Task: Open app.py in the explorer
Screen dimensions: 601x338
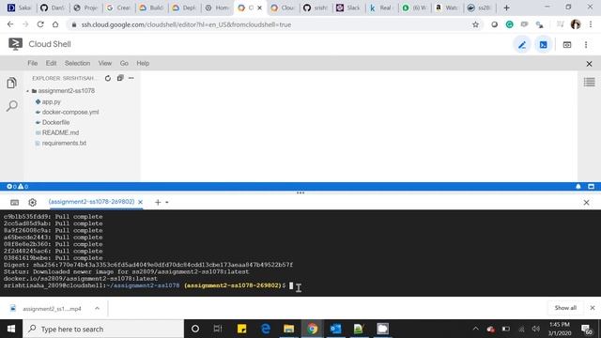Action: [52, 102]
